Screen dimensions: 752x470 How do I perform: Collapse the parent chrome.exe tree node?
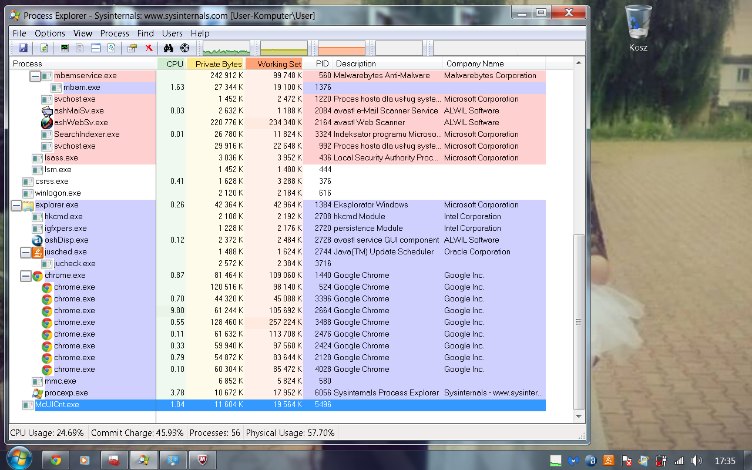[26, 276]
